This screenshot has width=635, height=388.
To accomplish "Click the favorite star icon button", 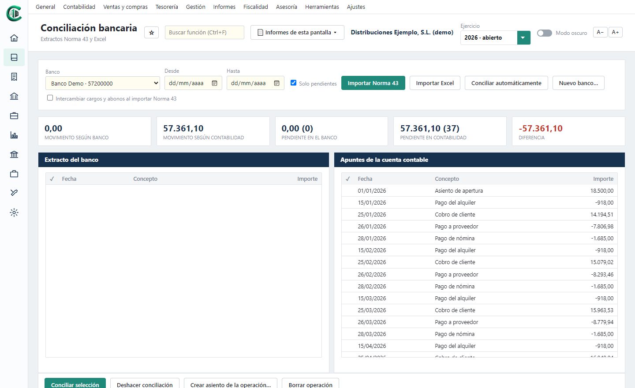I will [151, 33].
